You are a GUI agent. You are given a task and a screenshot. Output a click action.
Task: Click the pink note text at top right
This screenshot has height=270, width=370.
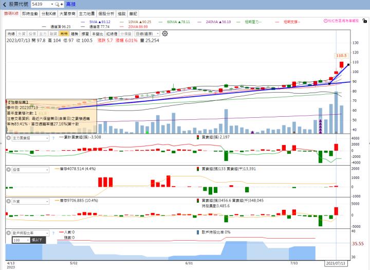tap(343, 21)
